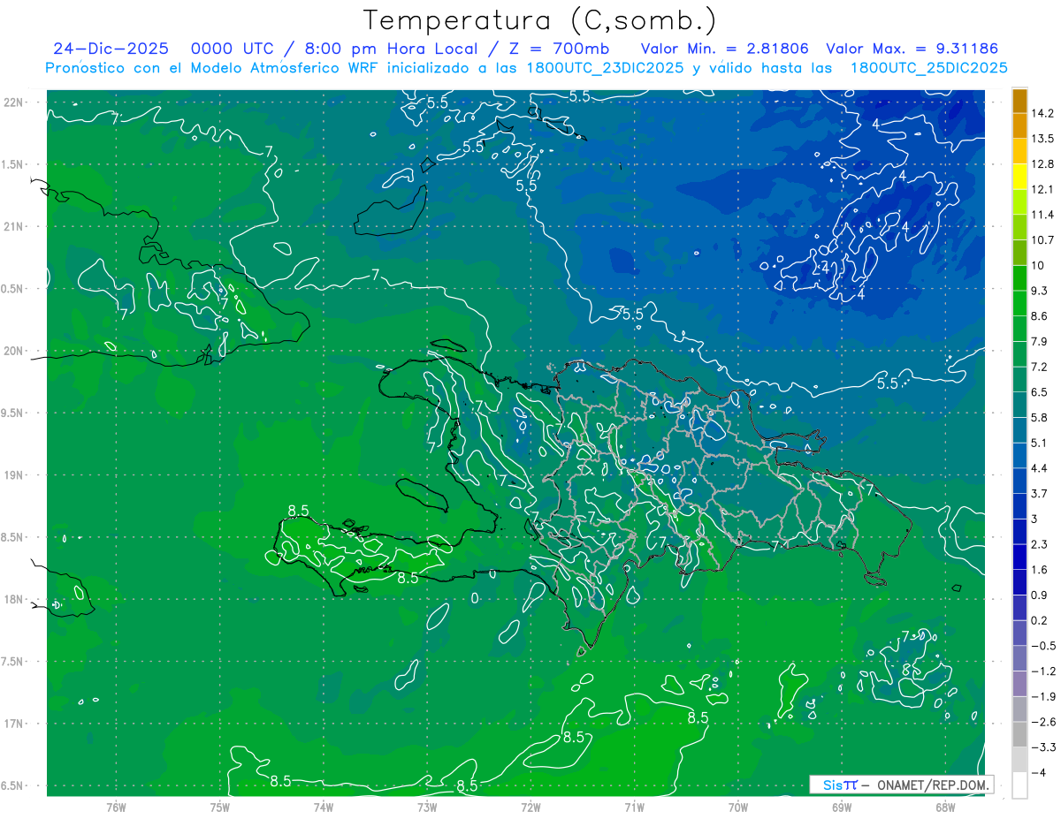Click the '1800UTC_25DIC2025' valid-until time text
Screen dimensions: 1061x819
coord(928,68)
